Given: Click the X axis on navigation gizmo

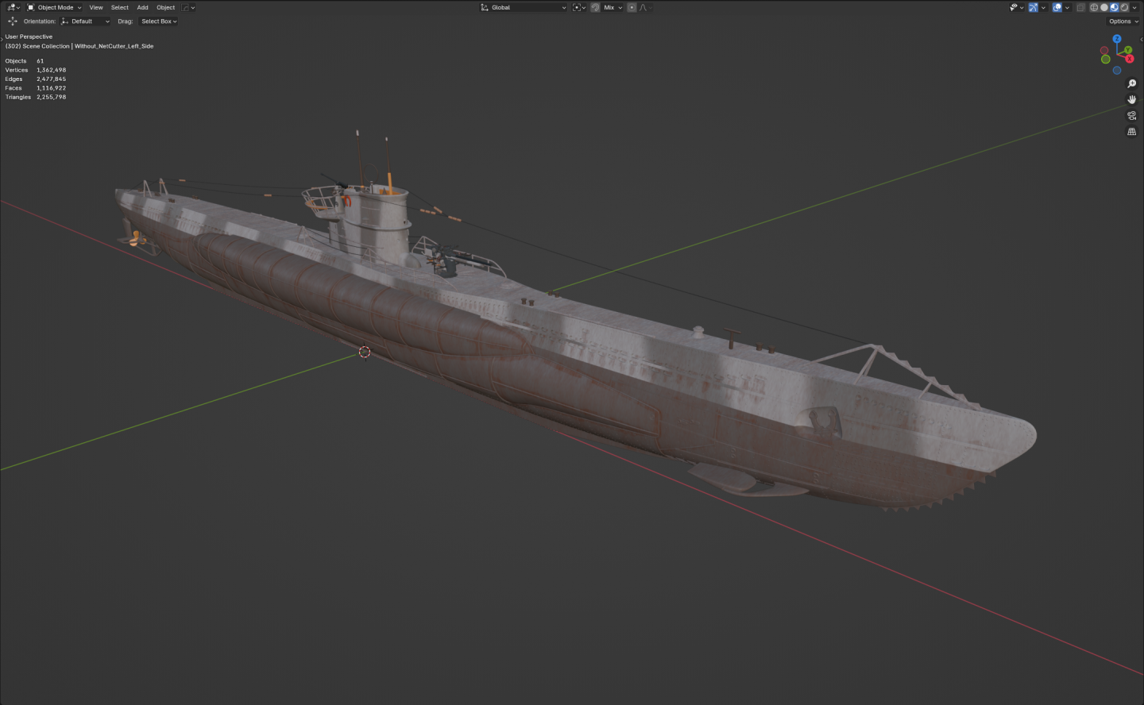Looking at the screenshot, I should point(1130,59).
